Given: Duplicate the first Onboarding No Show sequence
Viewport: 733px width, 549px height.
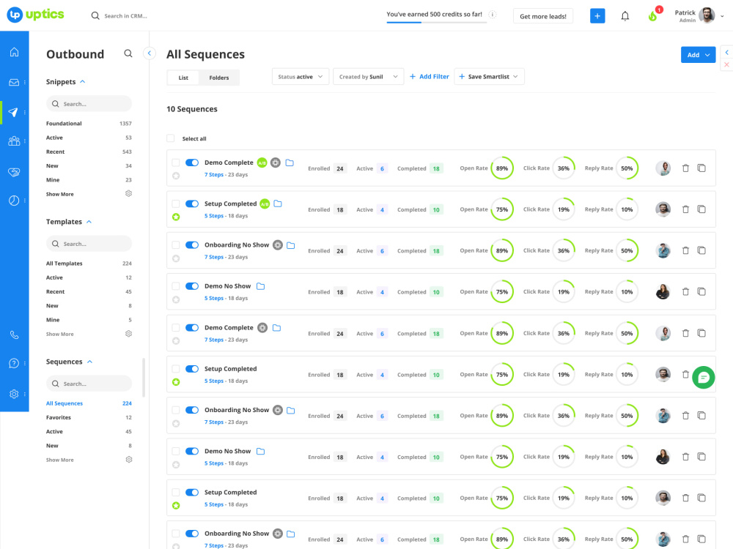Looking at the screenshot, I should click(701, 250).
